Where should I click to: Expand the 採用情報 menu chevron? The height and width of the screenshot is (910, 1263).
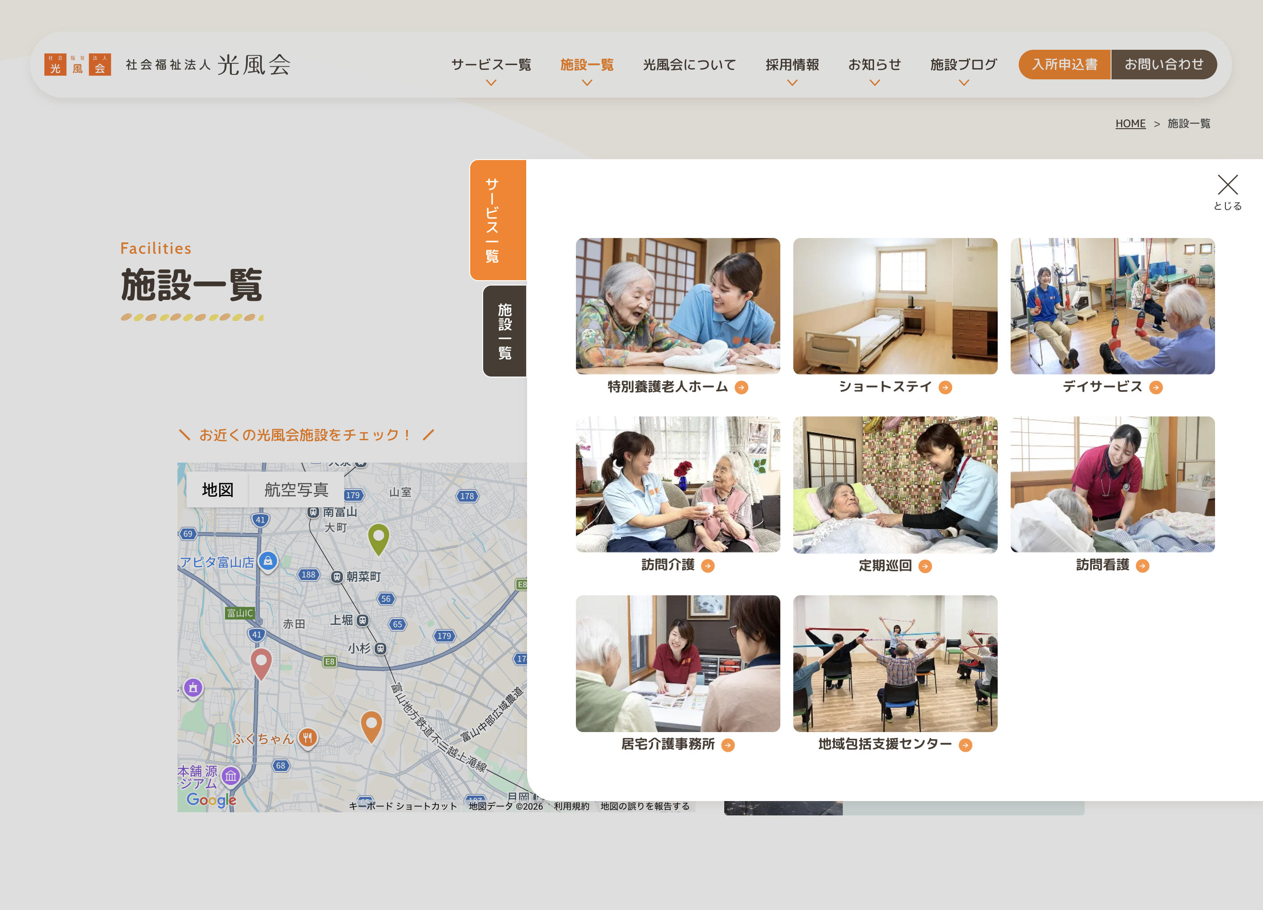(x=792, y=82)
